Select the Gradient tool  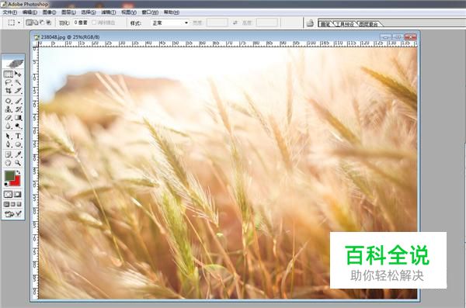pos(18,118)
